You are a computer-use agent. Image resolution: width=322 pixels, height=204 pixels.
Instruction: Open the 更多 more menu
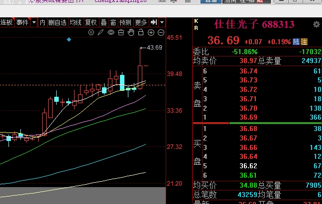pos(141,22)
